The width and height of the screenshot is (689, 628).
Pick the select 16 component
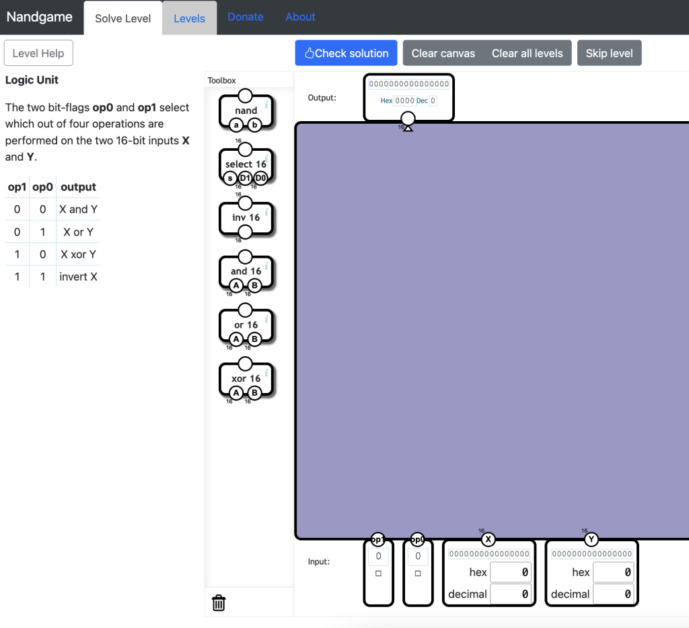click(246, 164)
